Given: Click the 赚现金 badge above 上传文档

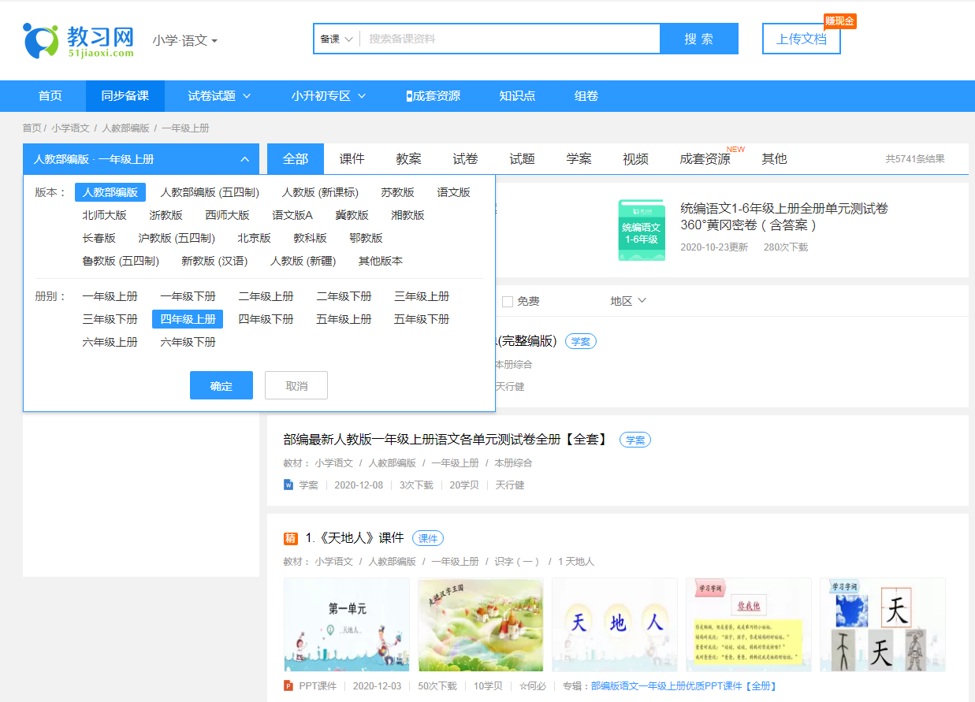Looking at the screenshot, I should tap(839, 21).
